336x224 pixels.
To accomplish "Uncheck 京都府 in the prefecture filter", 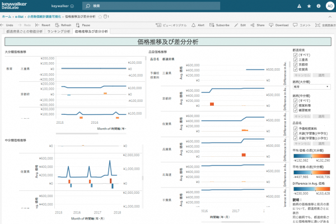I will coord(296,64).
